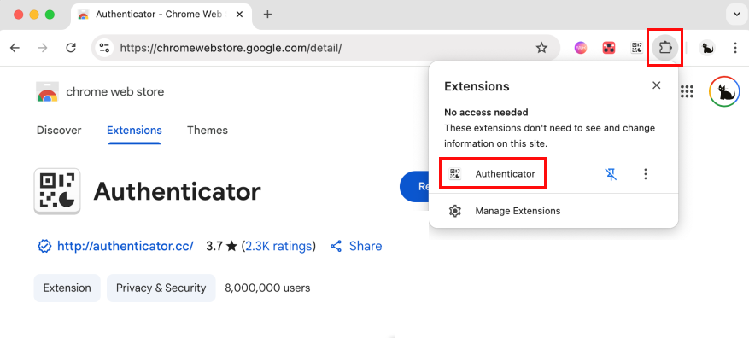This screenshot has width=749, height=338.
Task: Open the http://authenticator.cc/ link
Action: (x=126, y=247)
